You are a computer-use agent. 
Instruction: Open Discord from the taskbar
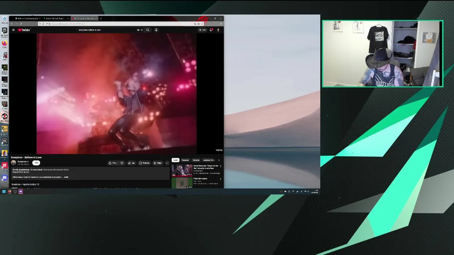(x=21, y=192)
